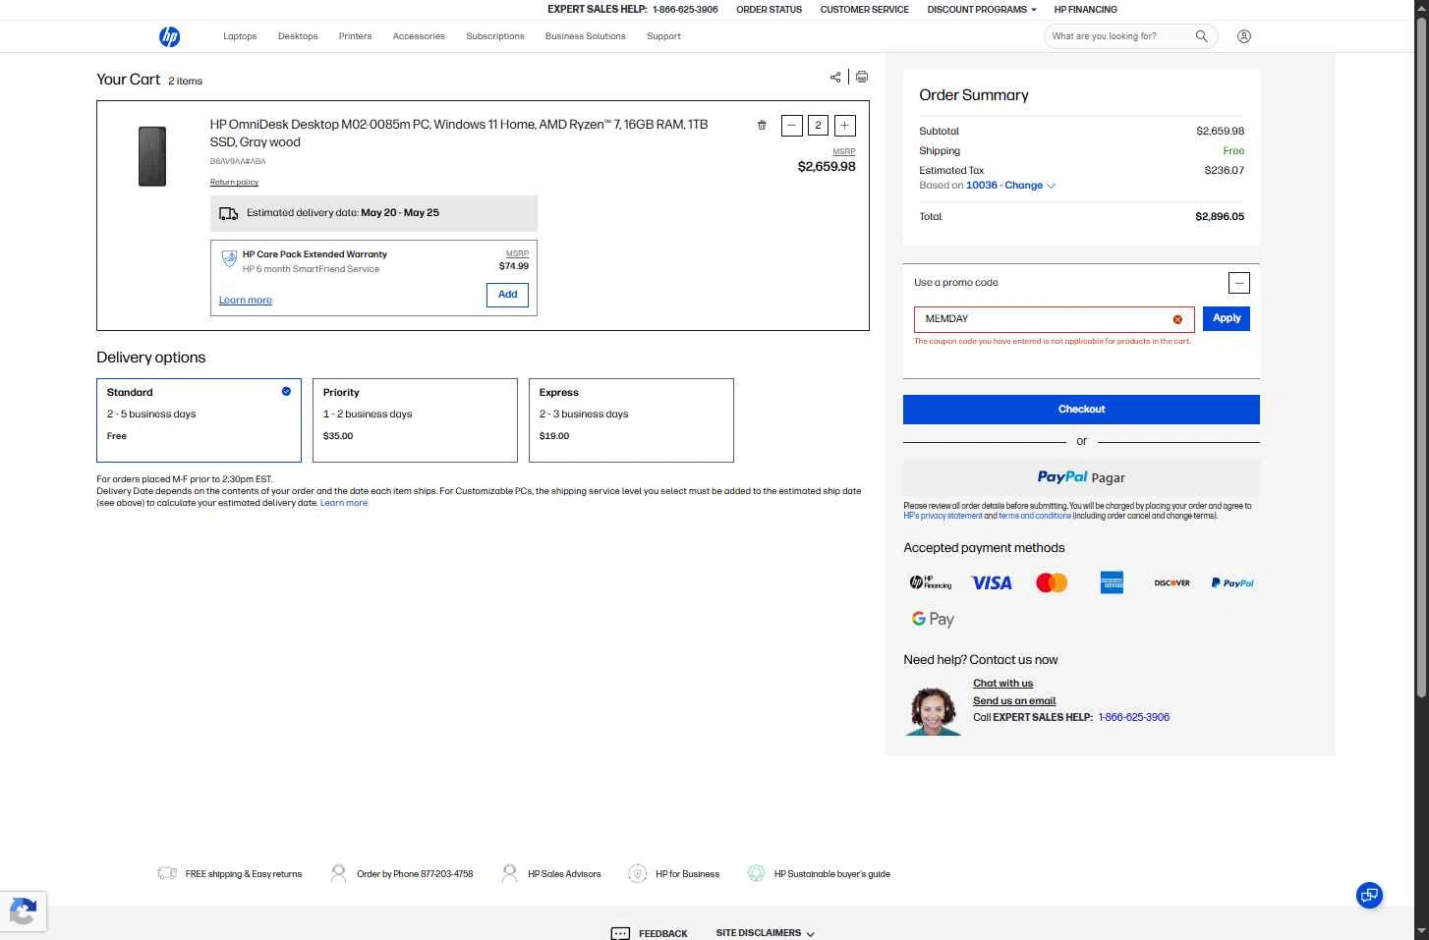Open the Support menu
The width and height of the screenshot is (1429, 940).
[x=663, y=36]
